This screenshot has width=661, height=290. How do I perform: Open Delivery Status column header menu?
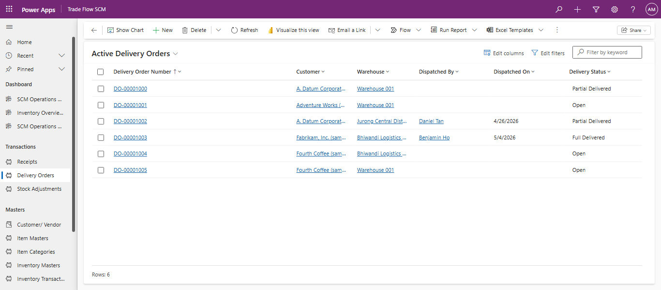pos(590,72)
